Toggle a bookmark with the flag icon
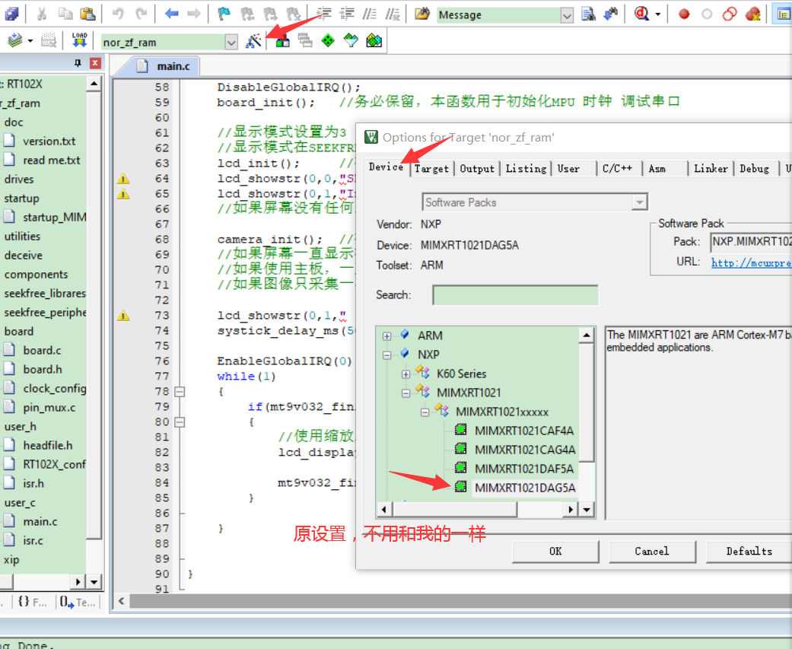This screenshot has width=792, height=649. pos(224,14)
